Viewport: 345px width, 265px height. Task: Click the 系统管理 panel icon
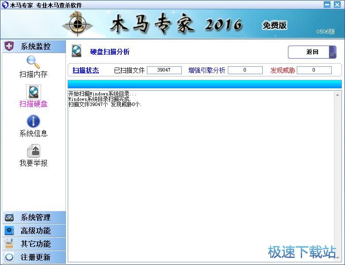pos(9,217)
